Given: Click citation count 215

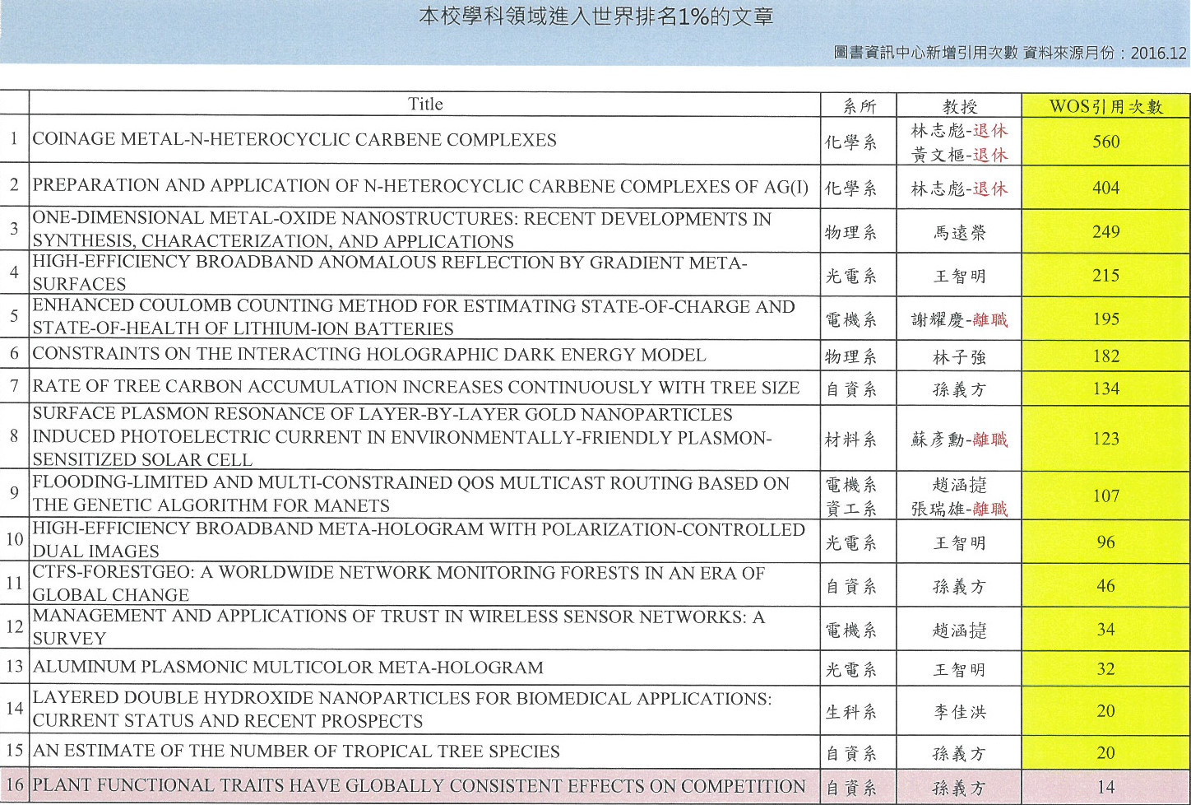Looking at the screenshot, I should 1105,276.
